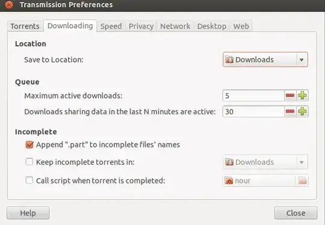
Task: Click the Close button at bottom right
Action: point(296,213)
